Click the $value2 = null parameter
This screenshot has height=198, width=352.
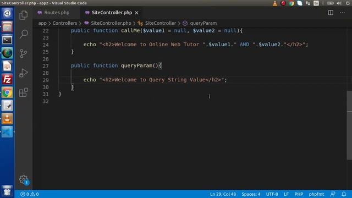tap(215, 31)
